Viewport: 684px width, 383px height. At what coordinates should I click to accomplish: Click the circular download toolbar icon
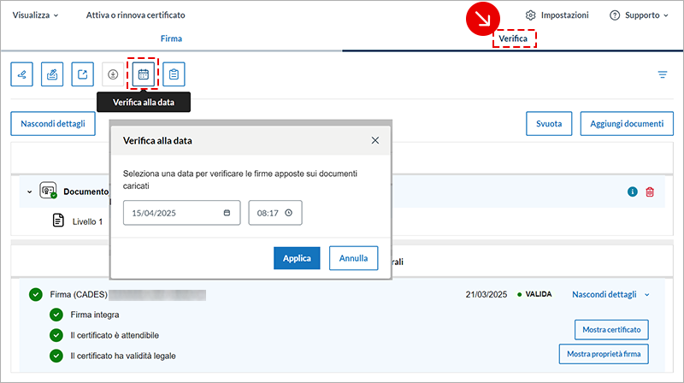click(x=113, y=74)
